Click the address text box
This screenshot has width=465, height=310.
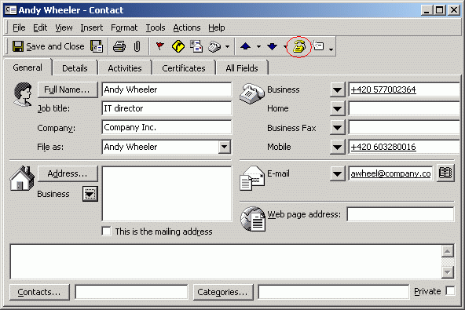[x=167, y=194]
